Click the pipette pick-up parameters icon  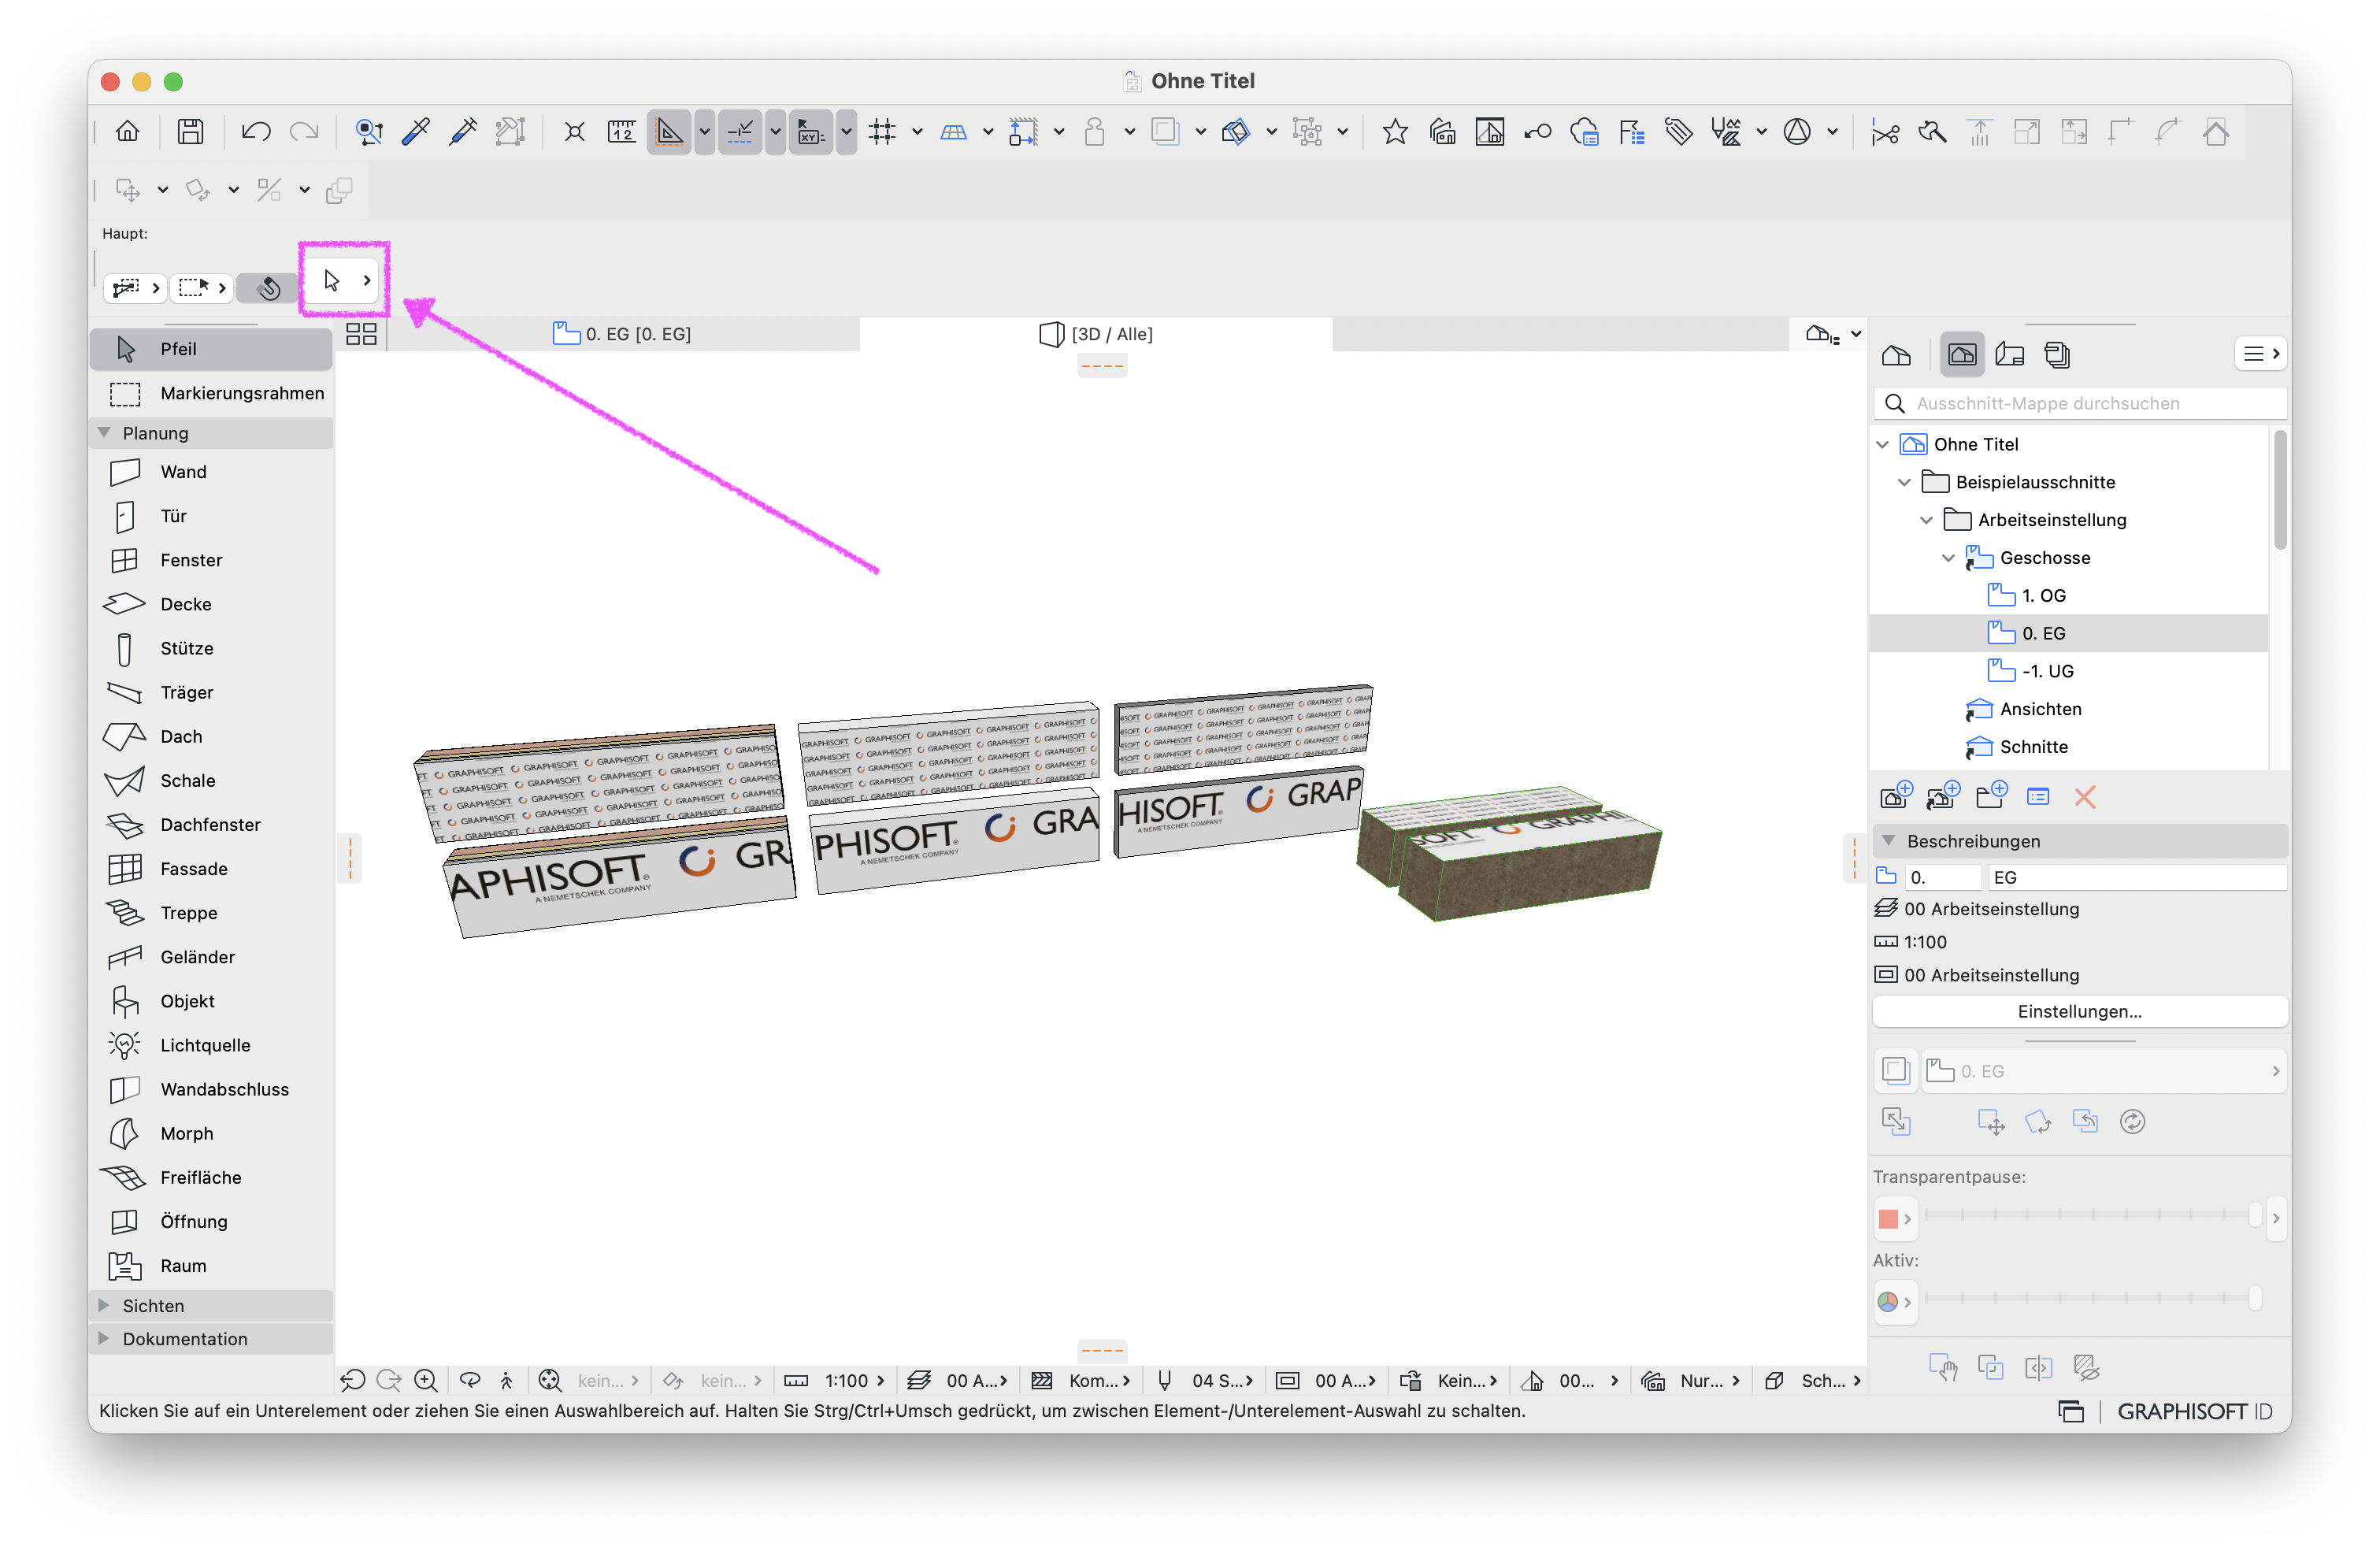[416, 131]
